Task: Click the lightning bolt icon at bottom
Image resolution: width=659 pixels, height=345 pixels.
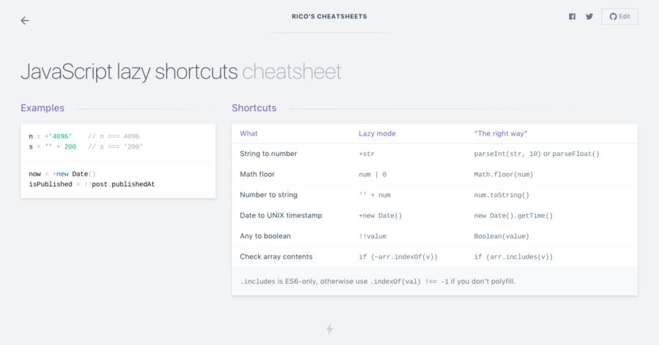Action: point(329,329)
